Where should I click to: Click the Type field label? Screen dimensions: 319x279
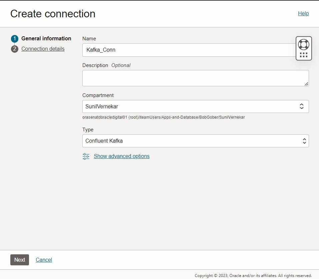tap(88, 130)
